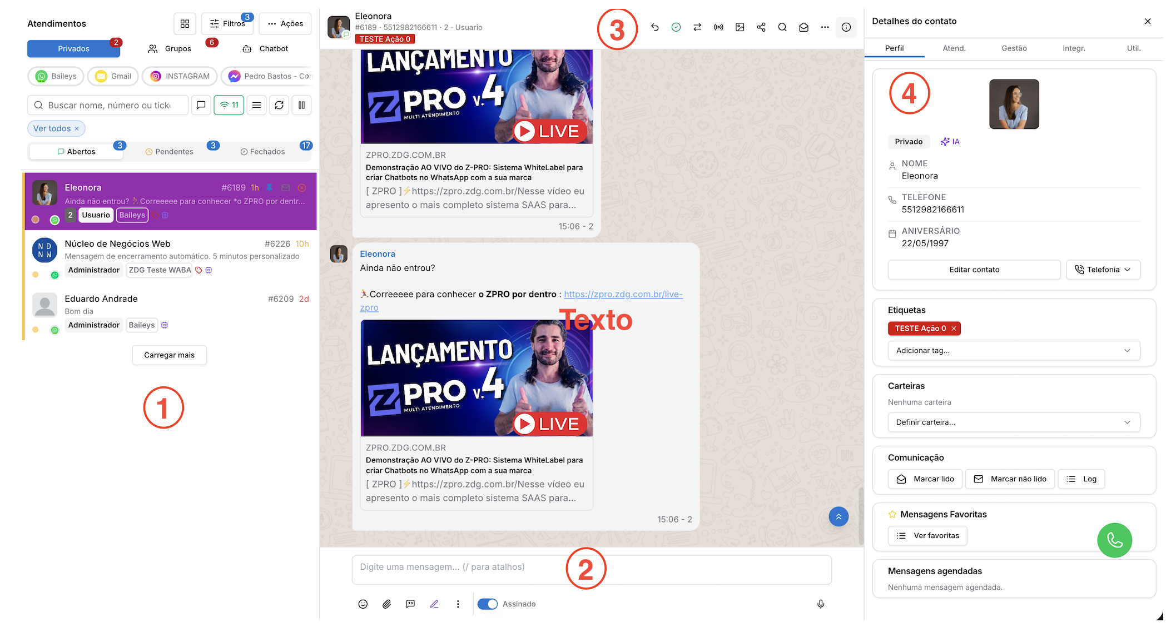The image size is (1171, 627).
Task: Open the Filtros panel
Action: [x=227, y=24]
